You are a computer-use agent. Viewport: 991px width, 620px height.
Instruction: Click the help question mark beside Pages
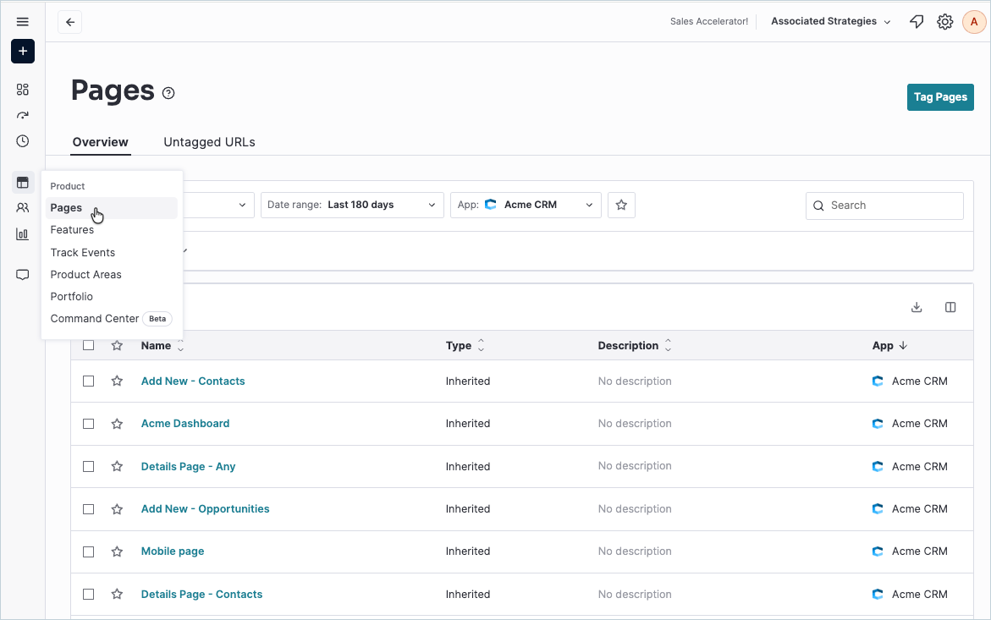tap(168, 93)
